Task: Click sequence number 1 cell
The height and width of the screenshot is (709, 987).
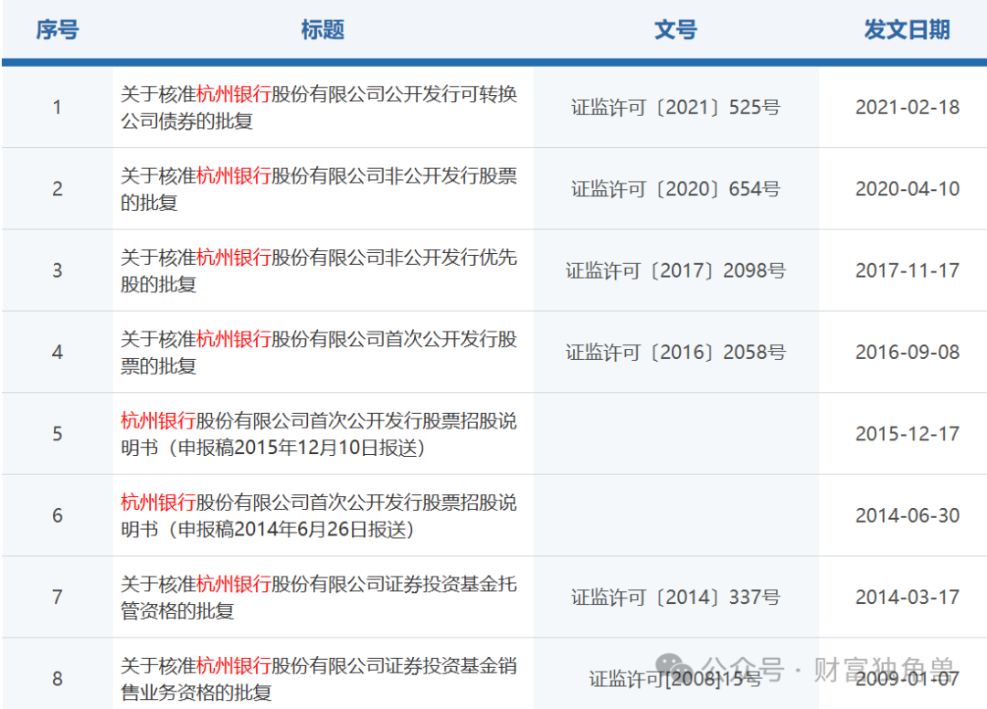Action: click(58, 108)
